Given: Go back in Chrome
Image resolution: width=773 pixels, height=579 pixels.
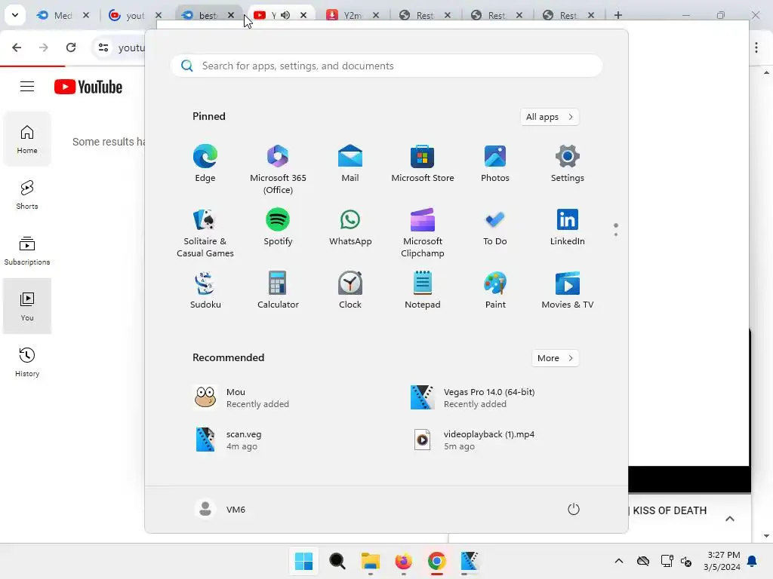Looking at the screenshot, I should 17,47.
